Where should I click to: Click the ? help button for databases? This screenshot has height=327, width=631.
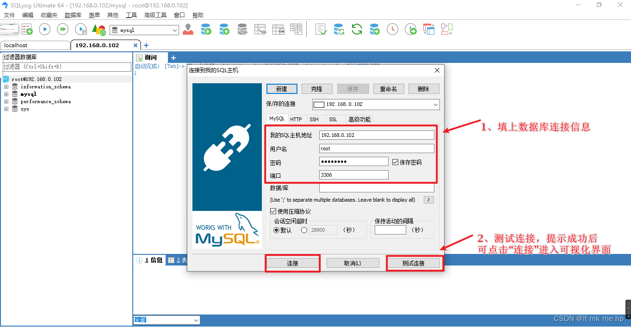pyautogui.click(x=429, y=200)
